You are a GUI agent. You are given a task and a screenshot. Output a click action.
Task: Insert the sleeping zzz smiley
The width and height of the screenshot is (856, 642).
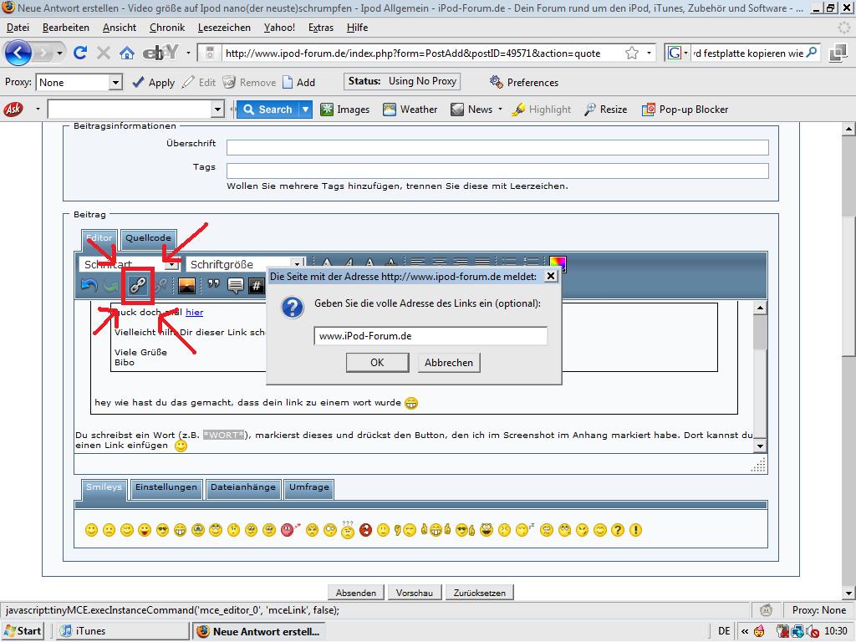click(525, 529)
